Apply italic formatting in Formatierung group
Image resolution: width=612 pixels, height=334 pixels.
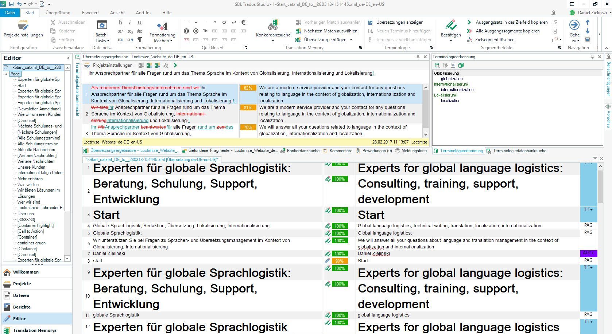pyautogui.click(x=130, y=22)
